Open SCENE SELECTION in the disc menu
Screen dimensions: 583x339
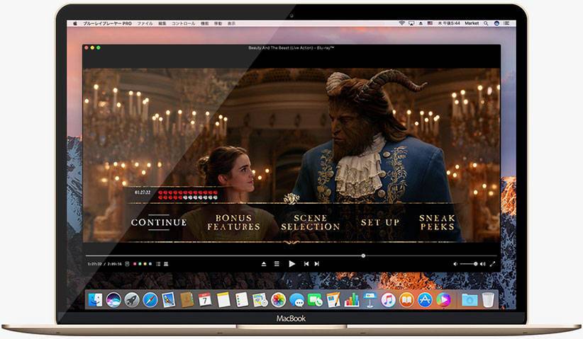[310, 222]
